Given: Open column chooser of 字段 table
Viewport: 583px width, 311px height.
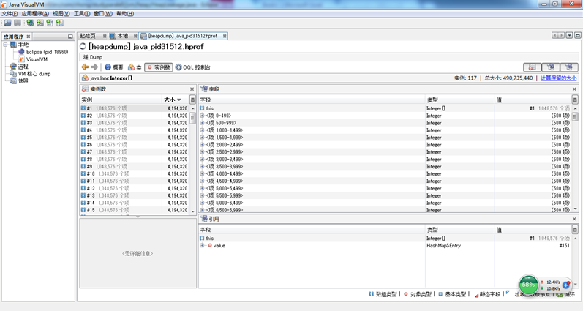Looking at the screenshot, I should [x=575, y=100].
